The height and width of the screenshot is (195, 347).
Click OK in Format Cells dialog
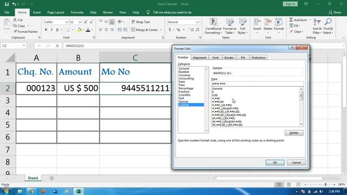pyautogui.click(x=275, y=162)
